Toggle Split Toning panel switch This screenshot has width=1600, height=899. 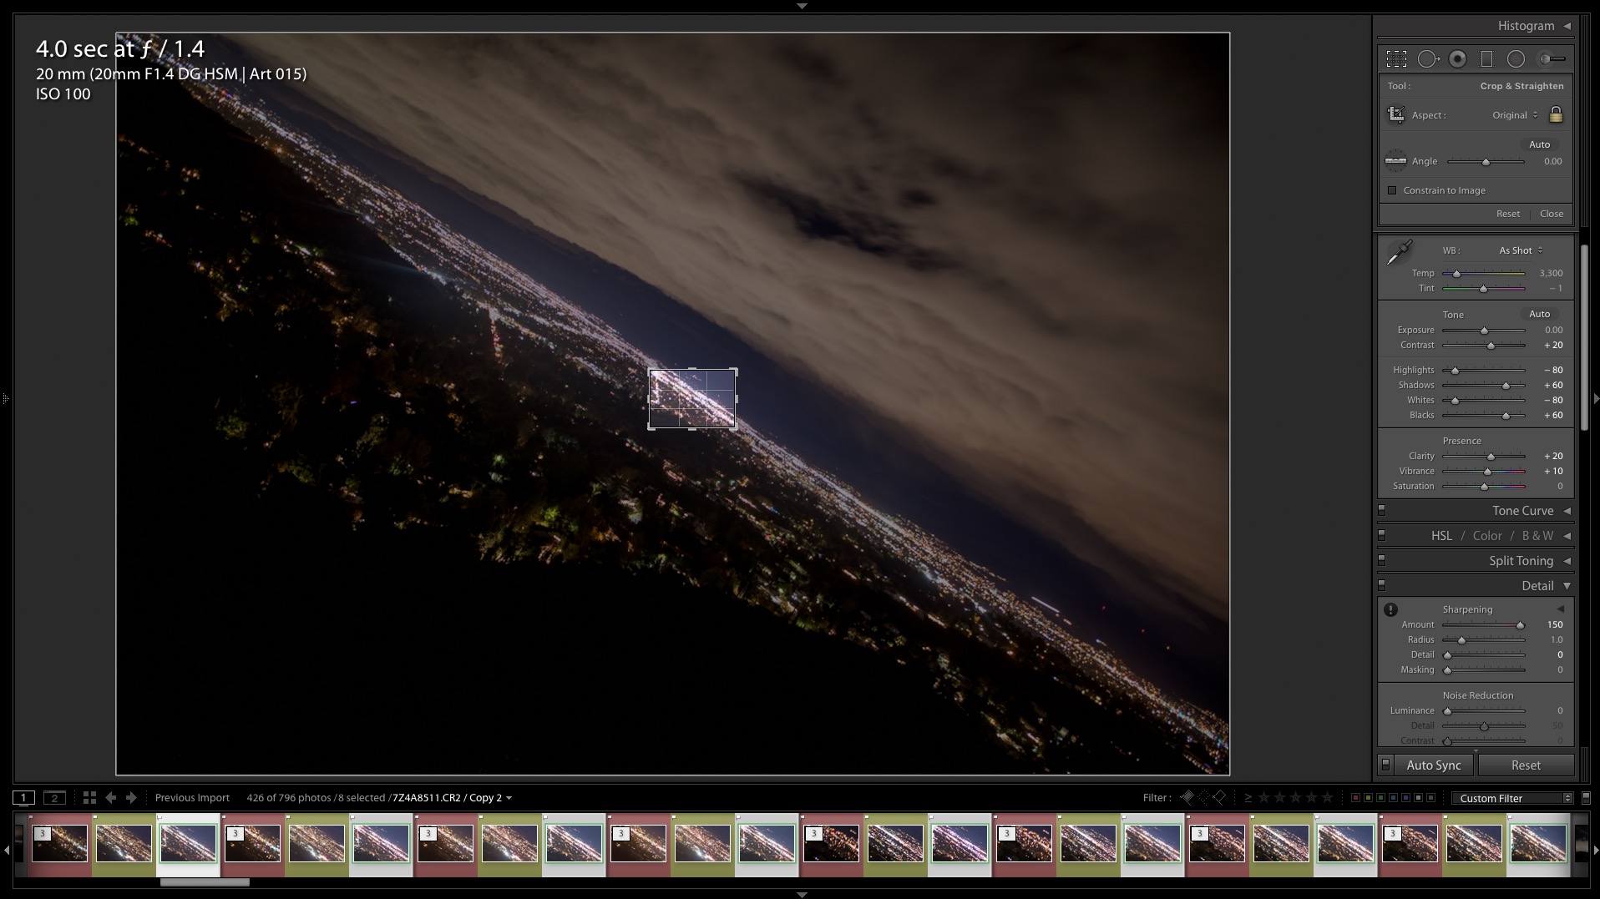click(1381, 560)
